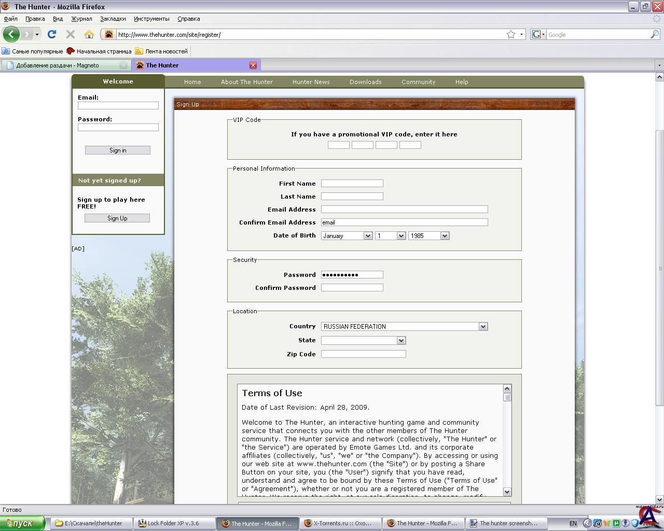Focus the last VIP code box
Viewport: 664px width, 531px height.
pyautogui.click(x=410, y=145)
